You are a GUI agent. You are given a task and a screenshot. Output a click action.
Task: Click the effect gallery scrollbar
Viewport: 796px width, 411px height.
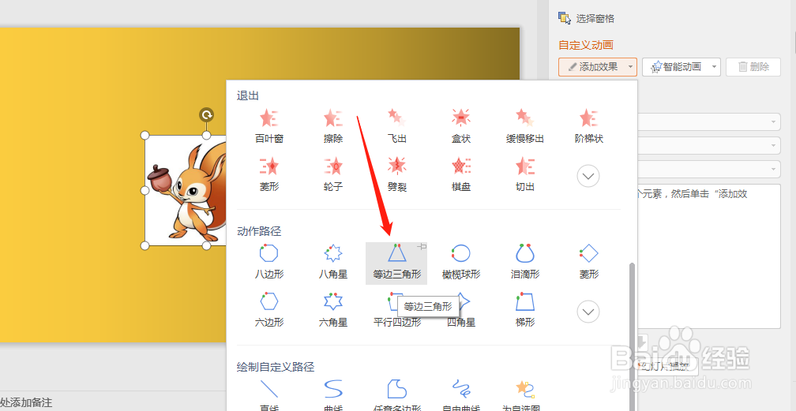pos(632,336)
